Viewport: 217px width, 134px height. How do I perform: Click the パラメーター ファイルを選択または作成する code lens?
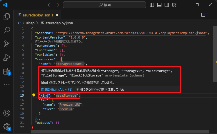tap(59, 42)
